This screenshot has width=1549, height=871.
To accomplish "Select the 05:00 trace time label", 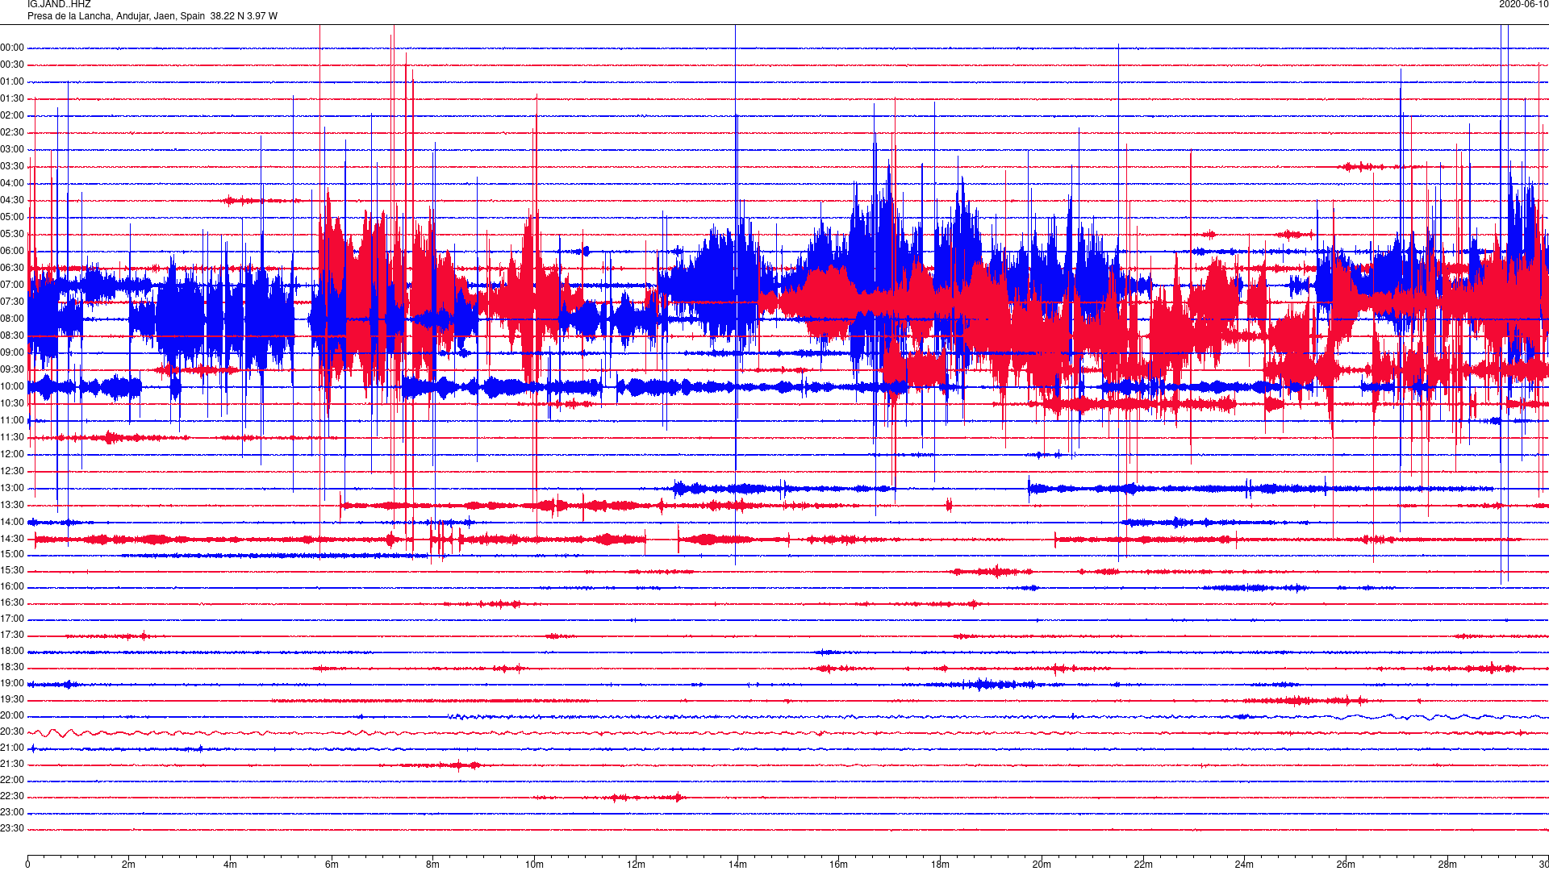I will click(12, 218).
